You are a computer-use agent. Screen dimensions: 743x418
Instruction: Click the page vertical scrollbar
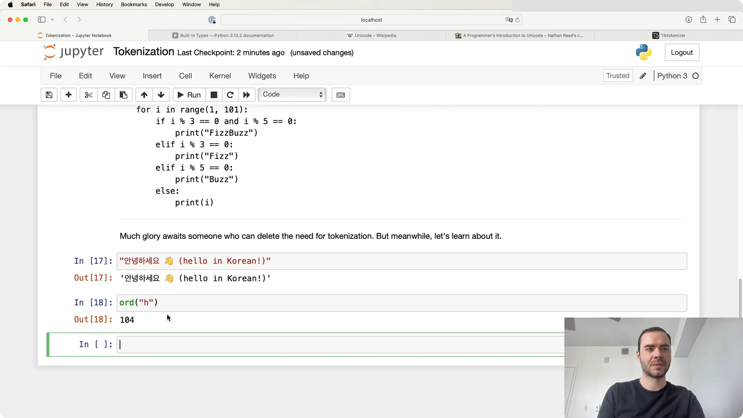click(740, 298)
